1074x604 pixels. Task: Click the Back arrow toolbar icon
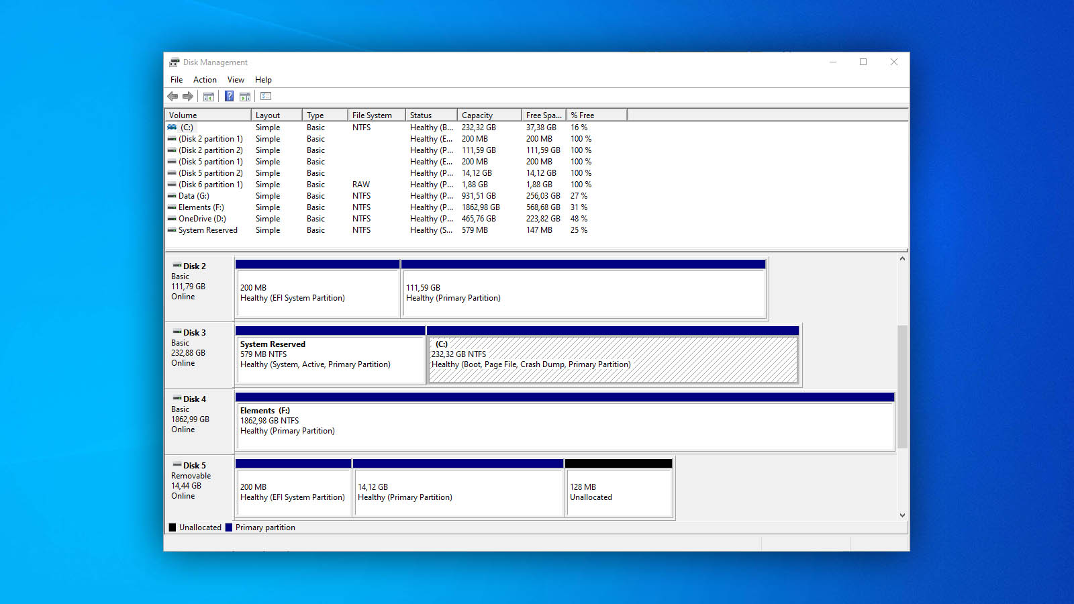point(173,97)
